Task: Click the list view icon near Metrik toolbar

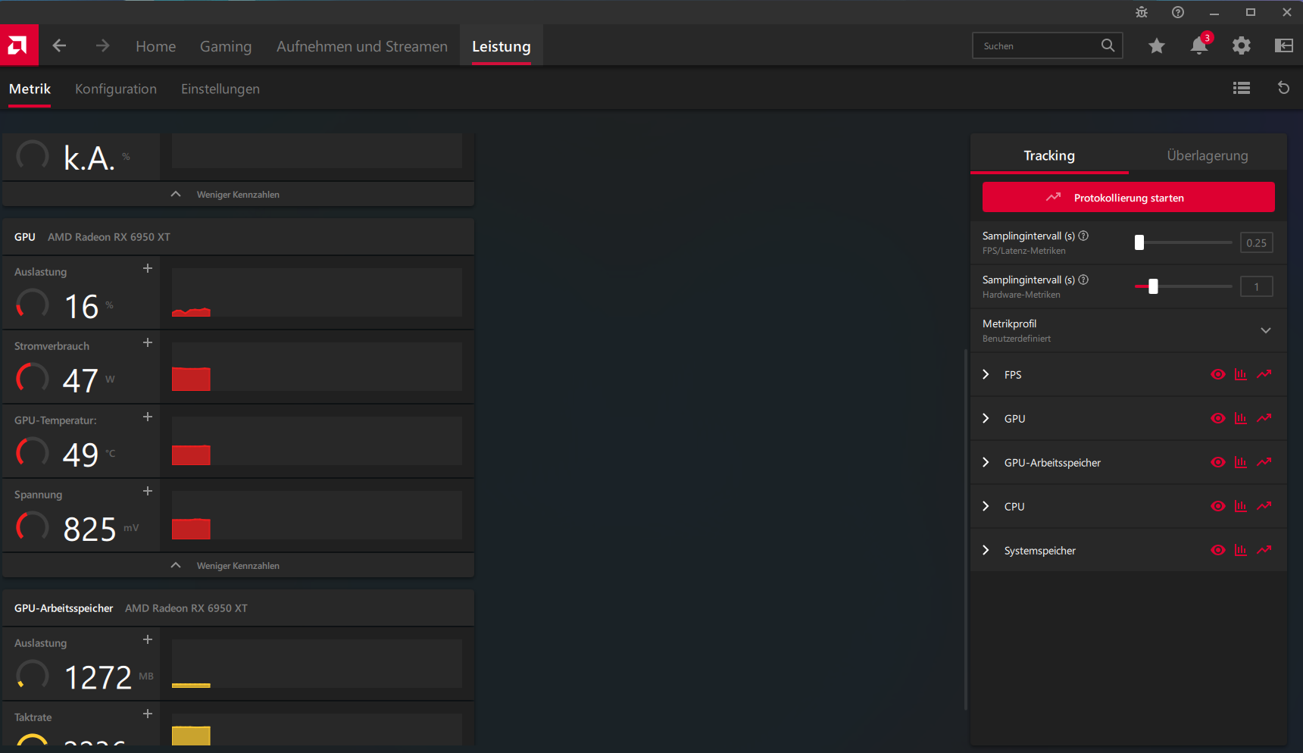Action: [x=1241, y=88]
